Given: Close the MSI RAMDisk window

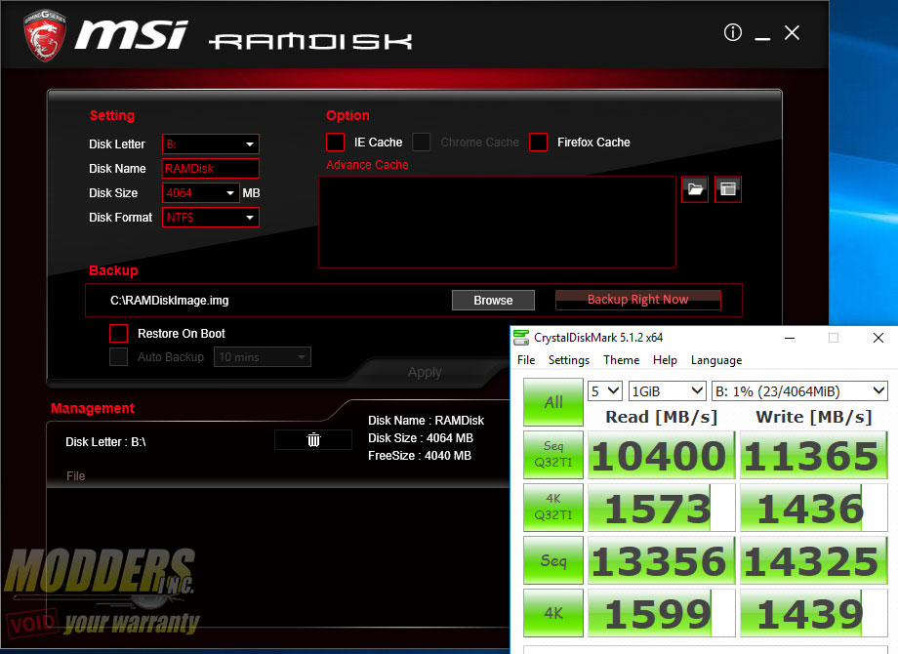Looking at the screenshot, I should (792, 32).
